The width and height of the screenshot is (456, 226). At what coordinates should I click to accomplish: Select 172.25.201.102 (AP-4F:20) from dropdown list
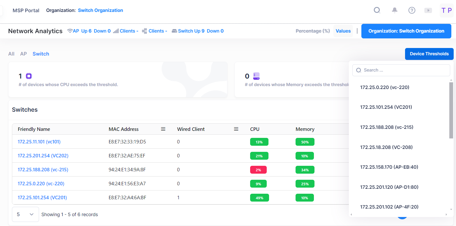(x=389, y=207)
